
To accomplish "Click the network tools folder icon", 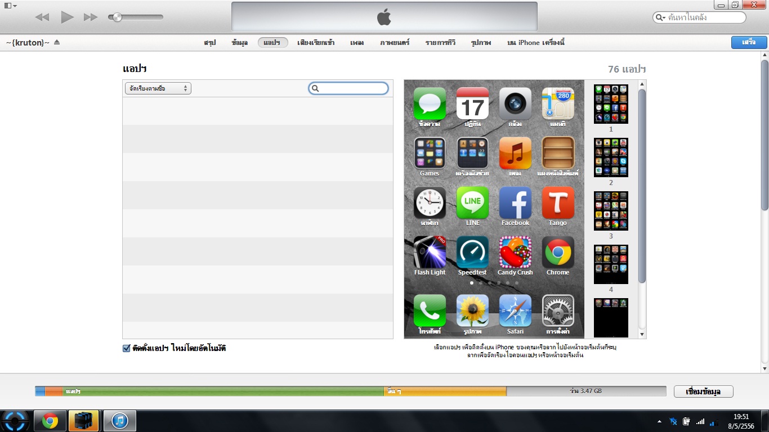I will tap(472, 153).
